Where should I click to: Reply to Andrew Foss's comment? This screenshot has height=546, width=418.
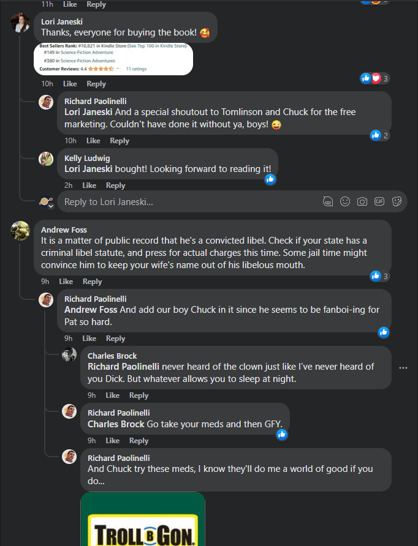pyautogui.click(x=92, y=282)
